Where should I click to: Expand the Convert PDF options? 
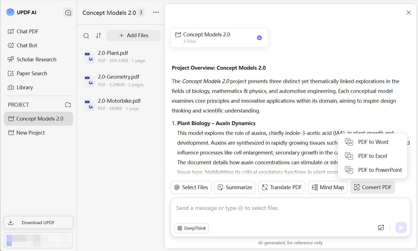[x=372, y=187]
